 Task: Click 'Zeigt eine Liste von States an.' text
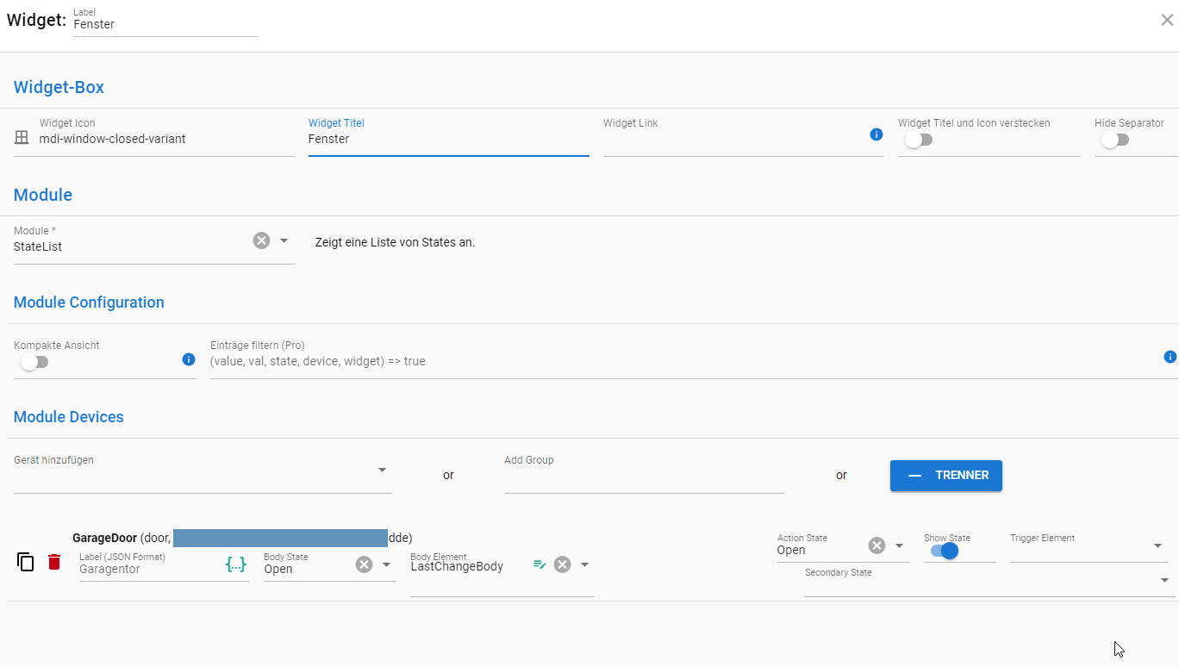[395, 242]
